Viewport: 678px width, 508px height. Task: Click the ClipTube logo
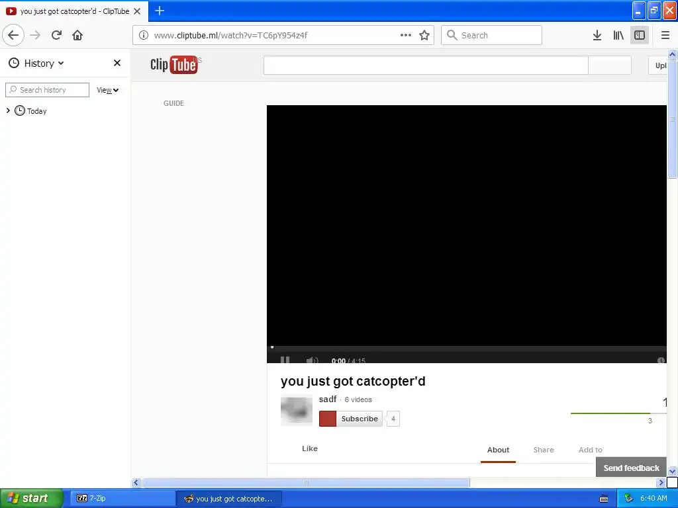[174, 65]
